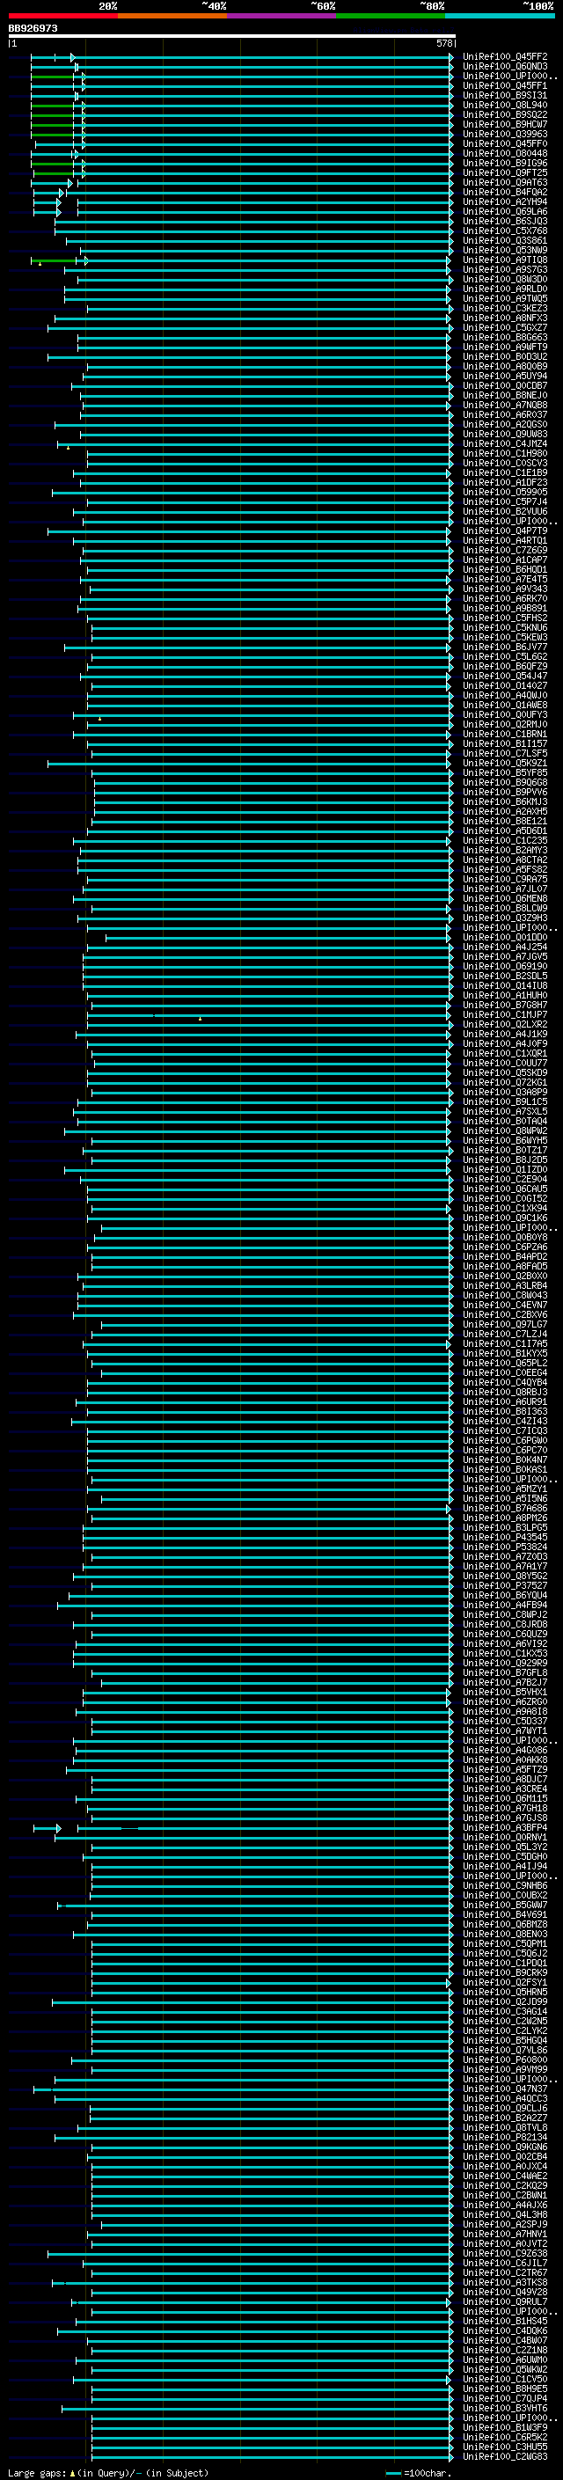The height and width of the screenshot is (2480, 563).
Task: Open hit UniRef100_B4FQA2
Action: (505, 192)
